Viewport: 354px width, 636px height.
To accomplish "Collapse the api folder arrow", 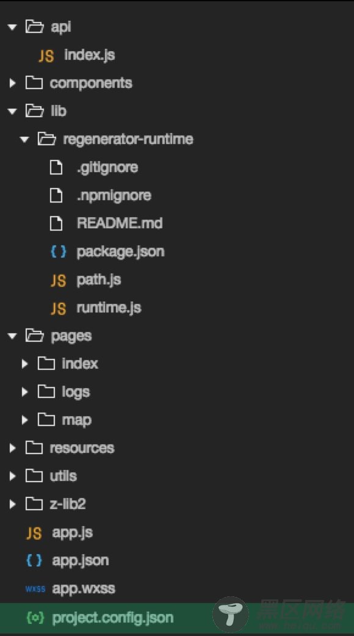I will pos(12,27).
